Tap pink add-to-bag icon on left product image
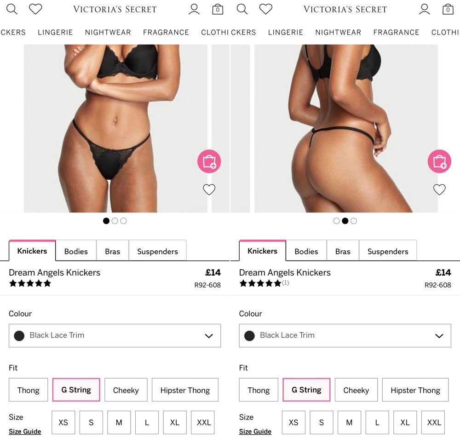 pos(209,161)
